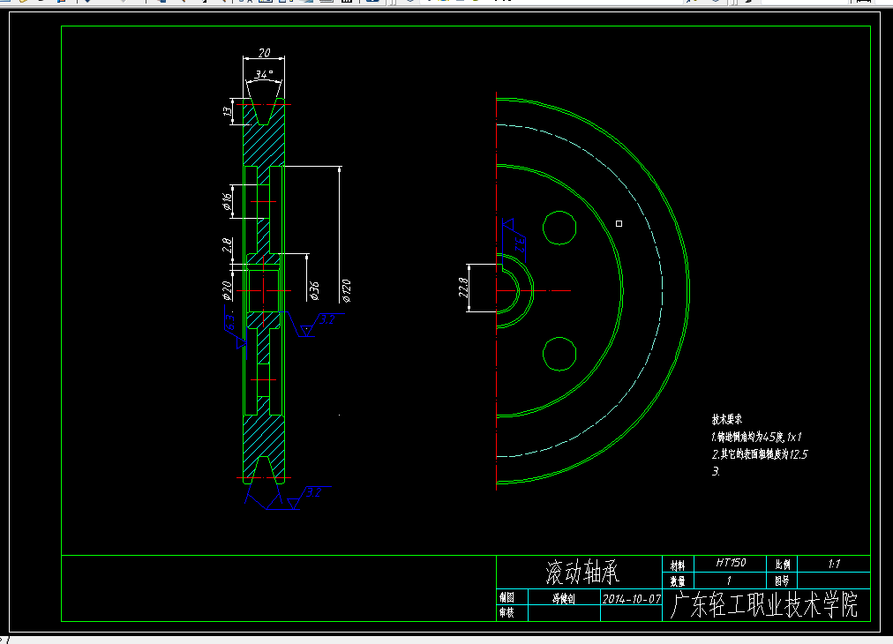This screenshot has height=644, width=893.
Task: Click the 3.2 roughness value under bottom V-groove
Action: [x=313, y=492]
